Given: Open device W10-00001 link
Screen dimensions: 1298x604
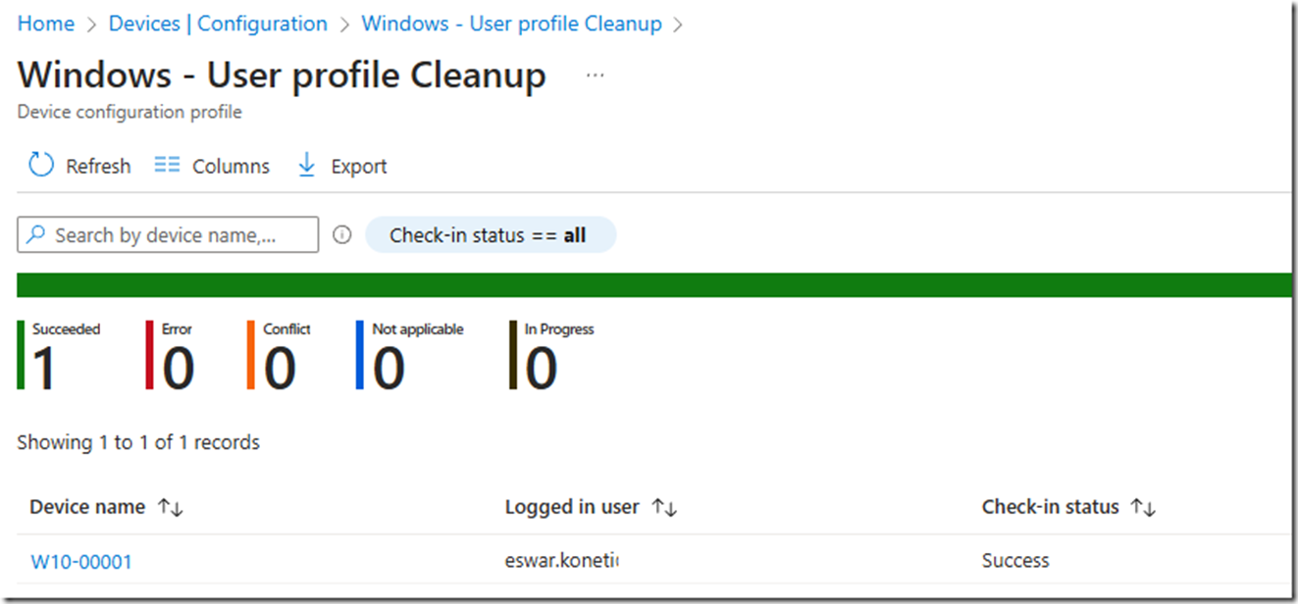Looking at the screenshot, I should pos(81,562).
